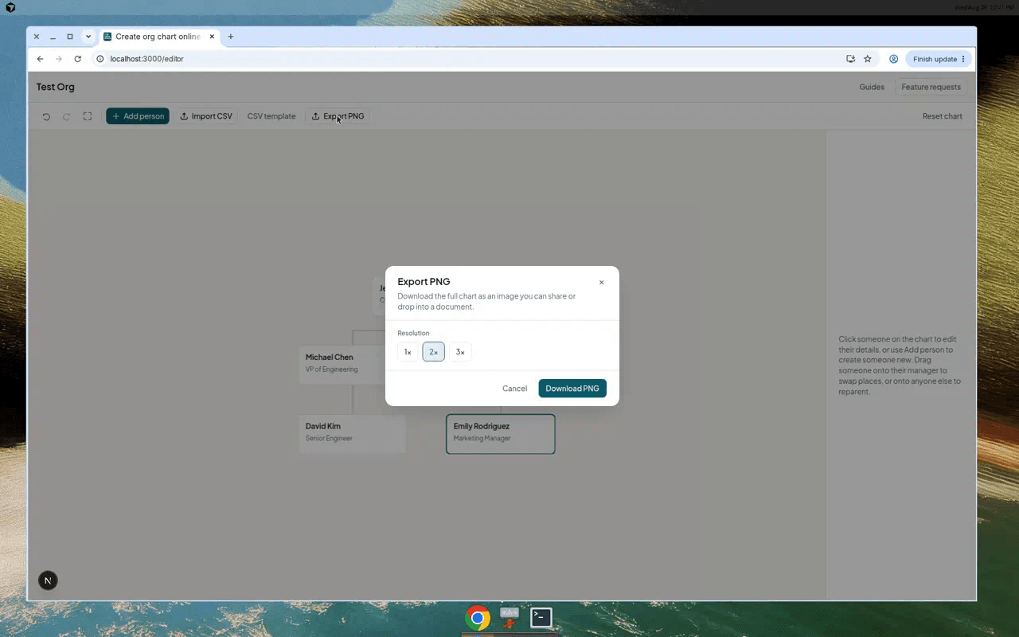This screenshot has height=637, width=1019.
Task: Click the Test Org title
Action: [56, 87]
